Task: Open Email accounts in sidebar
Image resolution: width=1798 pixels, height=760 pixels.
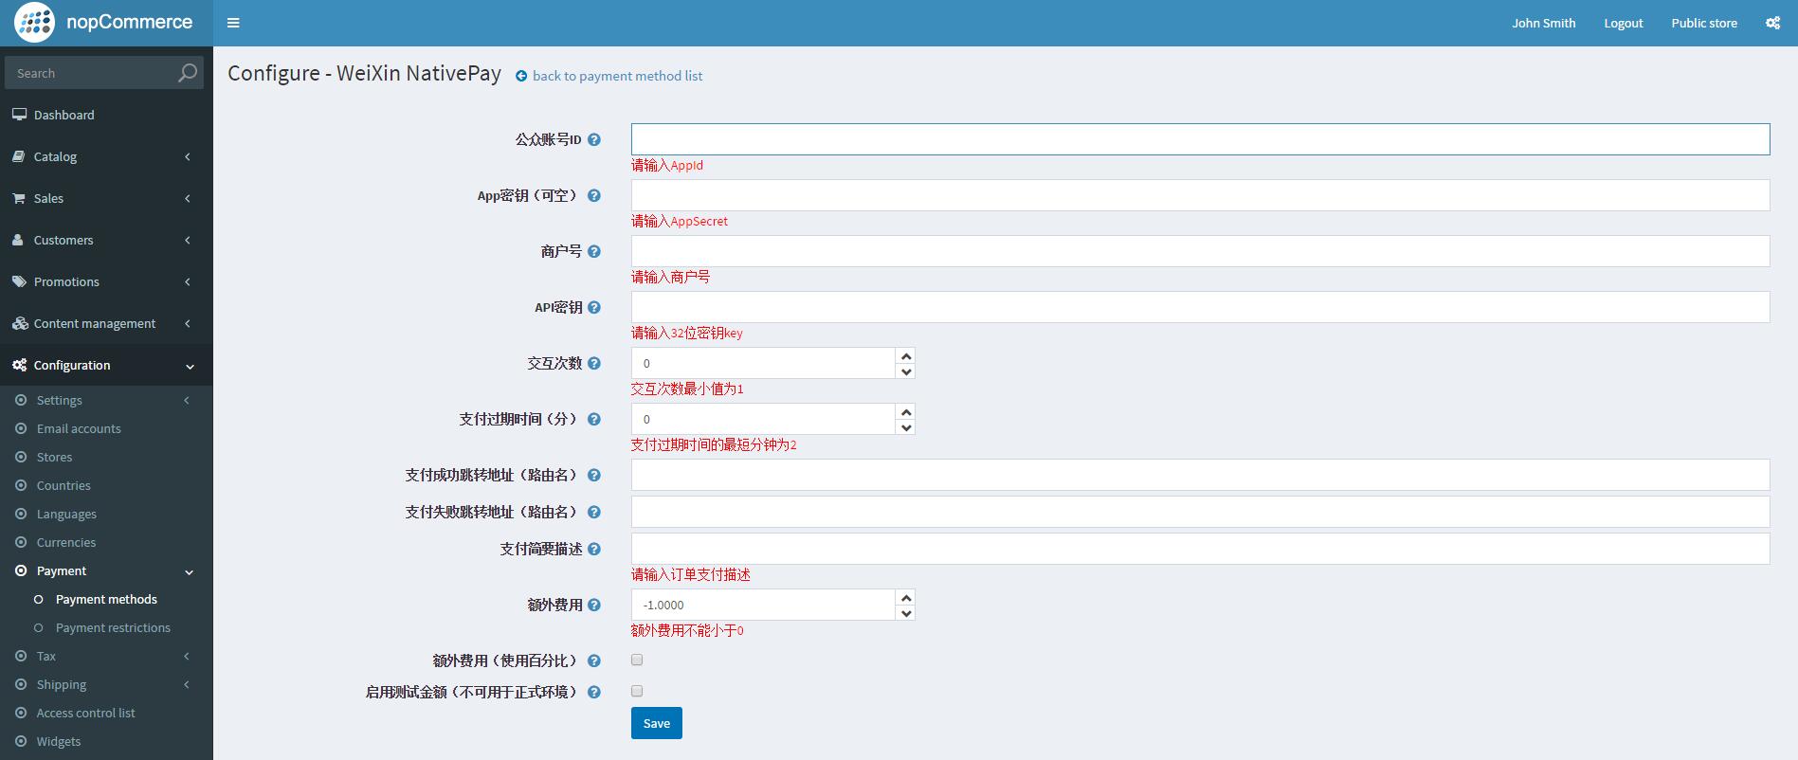Action: (79, 428)
